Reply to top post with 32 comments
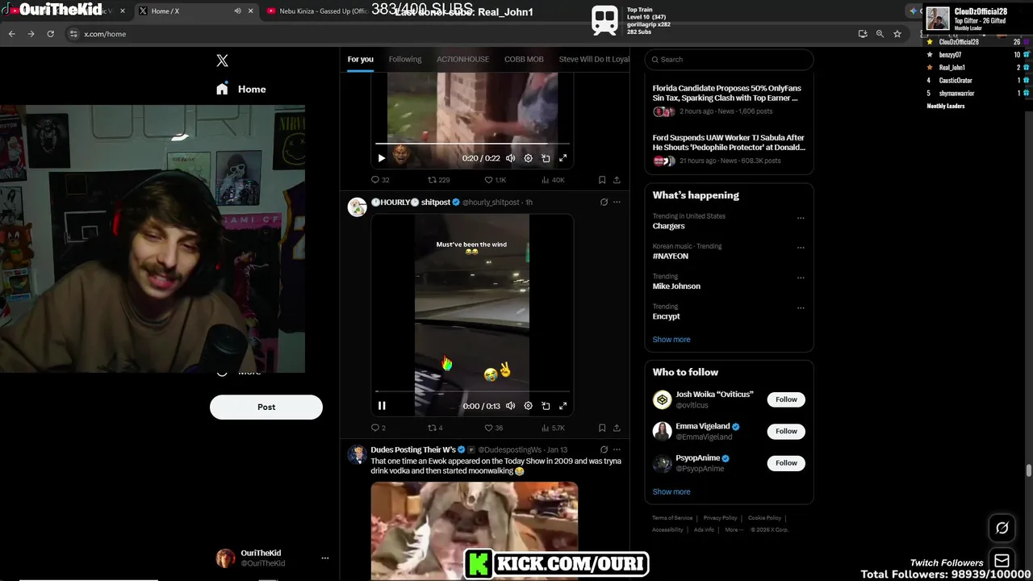This screenshot has height=581, width=1033. click(x=380, y=180)
